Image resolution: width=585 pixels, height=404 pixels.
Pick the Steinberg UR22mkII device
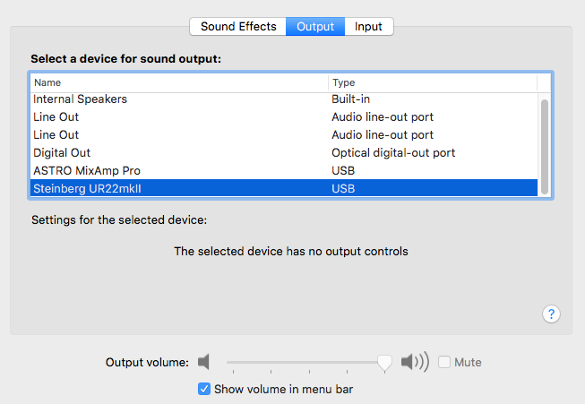tap(93, 188)
